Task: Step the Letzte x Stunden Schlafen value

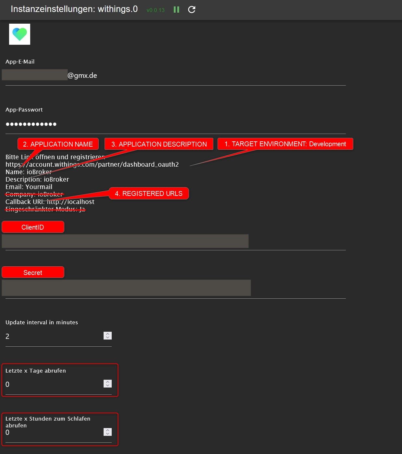Action: coord(107,432)
